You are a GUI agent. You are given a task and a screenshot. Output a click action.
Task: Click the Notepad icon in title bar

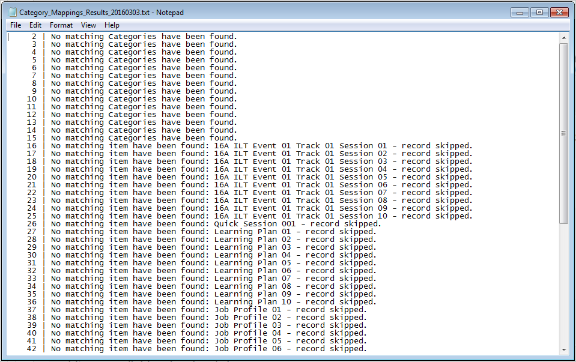(13, 12)
